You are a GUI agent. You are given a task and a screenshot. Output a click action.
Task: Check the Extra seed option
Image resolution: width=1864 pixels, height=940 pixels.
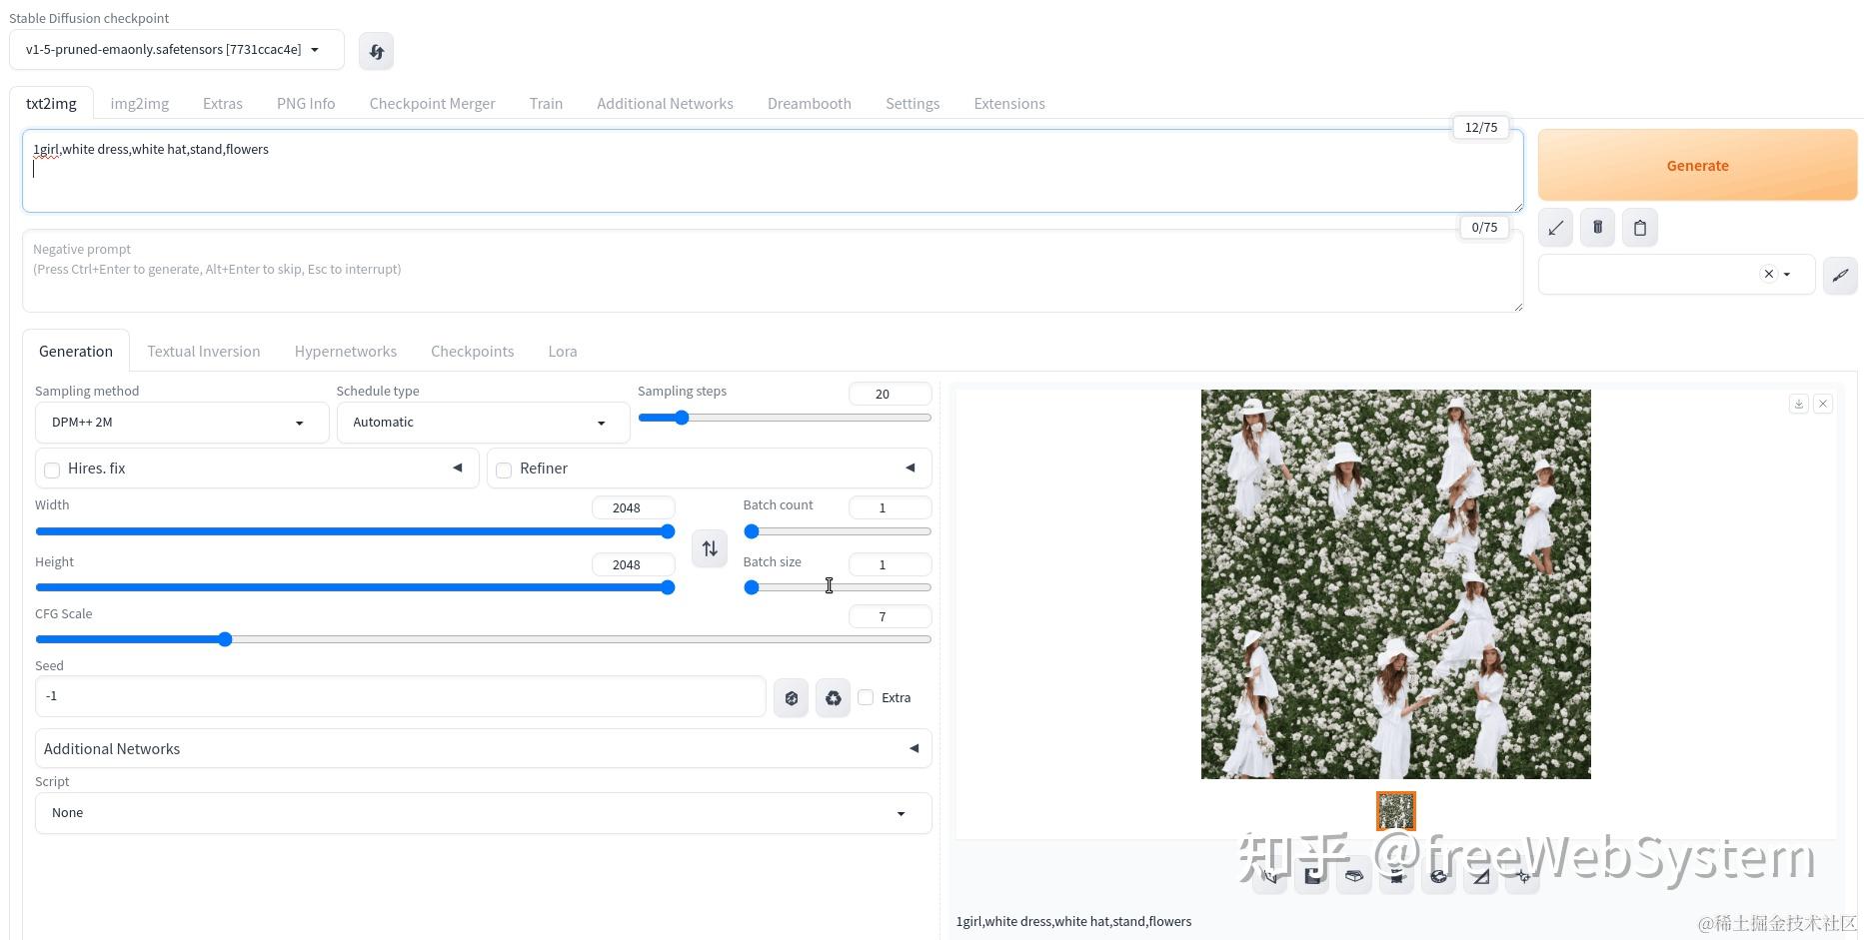(866, 697)
